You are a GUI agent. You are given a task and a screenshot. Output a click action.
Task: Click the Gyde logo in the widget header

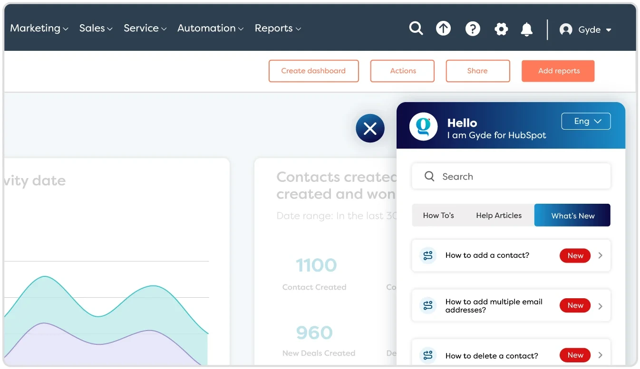(x=424, y=126)
